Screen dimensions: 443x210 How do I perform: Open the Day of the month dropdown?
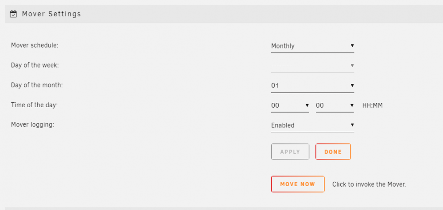click(x=312, y=86)
